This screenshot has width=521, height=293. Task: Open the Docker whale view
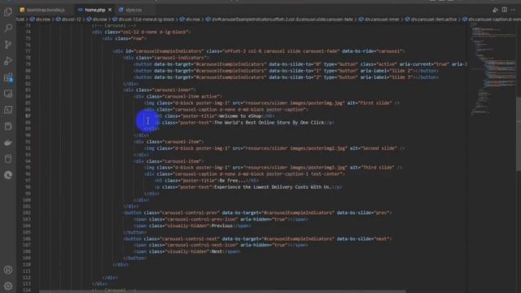8,142
